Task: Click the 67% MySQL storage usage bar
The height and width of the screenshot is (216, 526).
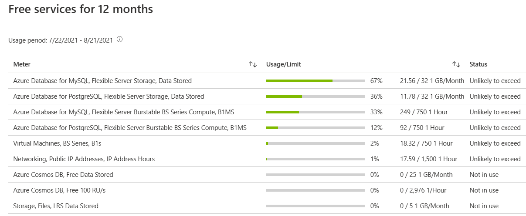Action: point(316,81)
